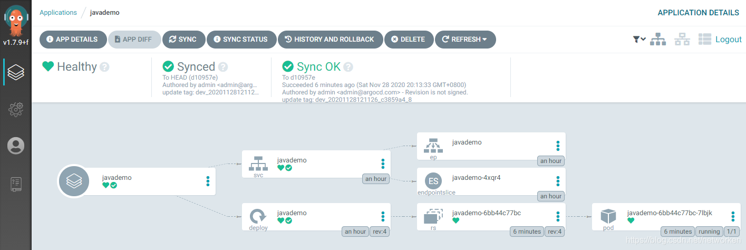The height and width of the screenshot is (250, 746).
Task: Click the javademo-6bb44c77bc-7lbjk pod name
Action: tap(670, 213)
